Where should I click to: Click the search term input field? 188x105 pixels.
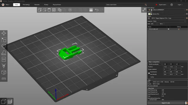coord(125,5)
